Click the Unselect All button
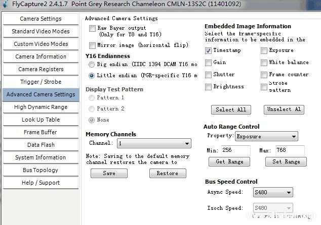 [284, 109]
